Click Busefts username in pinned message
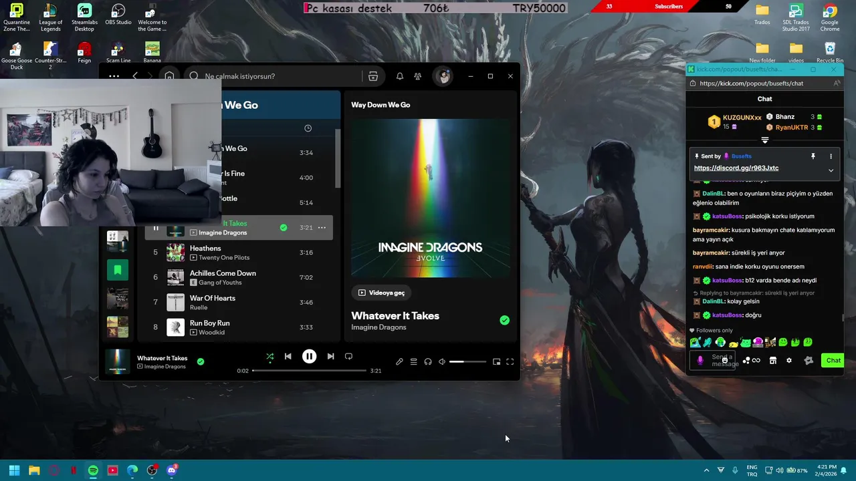Viewport: 856px width, 481px height. point(741,156)
